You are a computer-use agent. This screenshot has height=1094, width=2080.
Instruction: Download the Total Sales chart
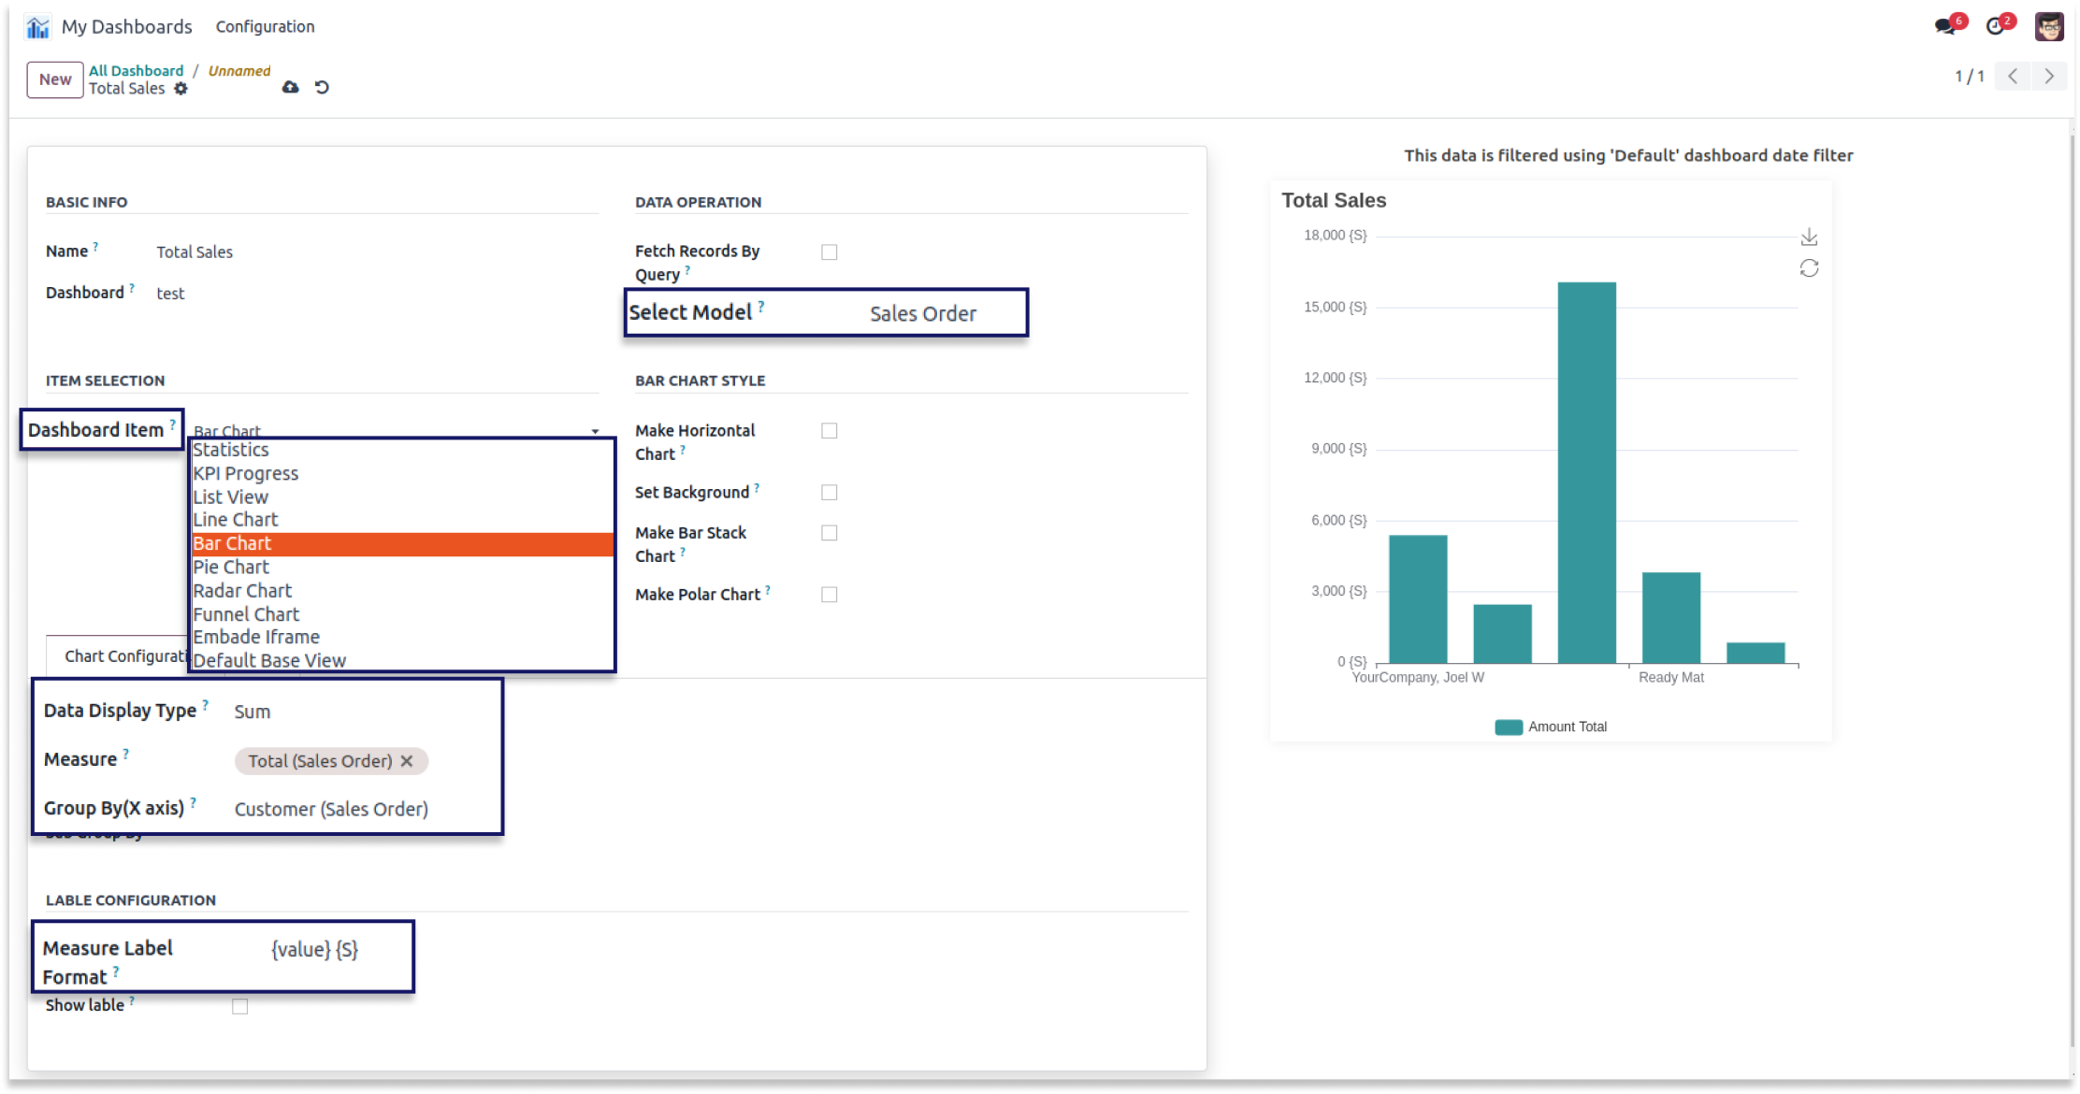point(1810,236)
